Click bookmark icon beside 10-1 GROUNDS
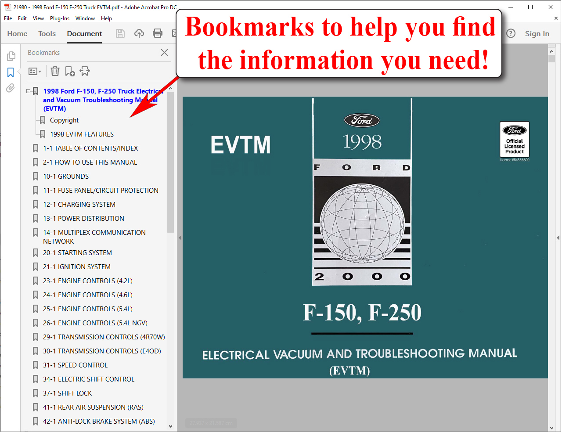The width and height of the screenshot is (562, 432). click(x=36, y=176)
